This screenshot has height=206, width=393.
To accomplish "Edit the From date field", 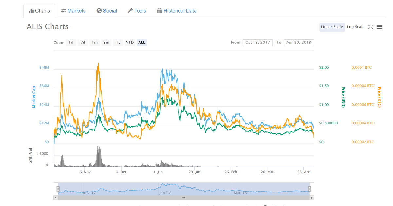I will pyautogui.click(x=258, y=43).
